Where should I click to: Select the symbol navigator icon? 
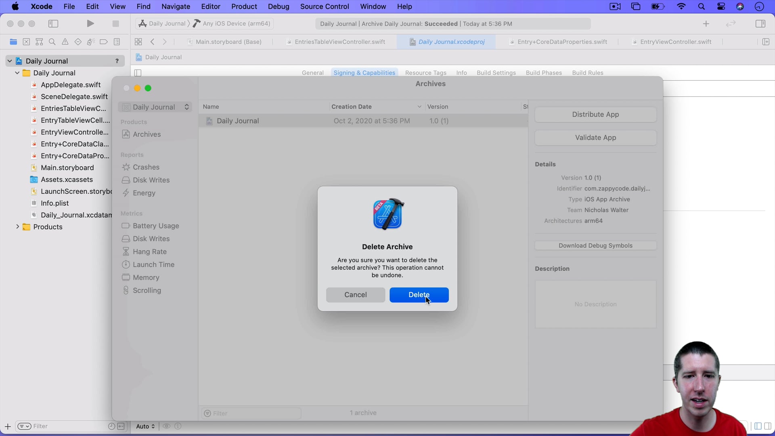point(39,42)
